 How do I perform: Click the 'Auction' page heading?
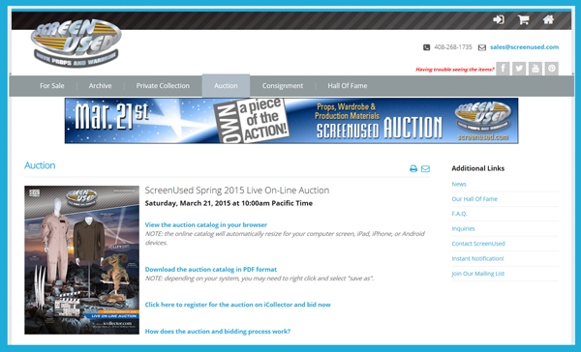pyautogui.click(x=40, y=165)
